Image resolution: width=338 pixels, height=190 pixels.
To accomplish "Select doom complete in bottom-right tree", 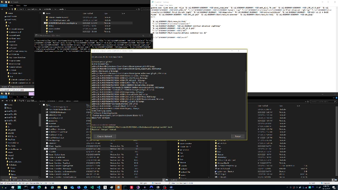I will click(x=186, y=144).
